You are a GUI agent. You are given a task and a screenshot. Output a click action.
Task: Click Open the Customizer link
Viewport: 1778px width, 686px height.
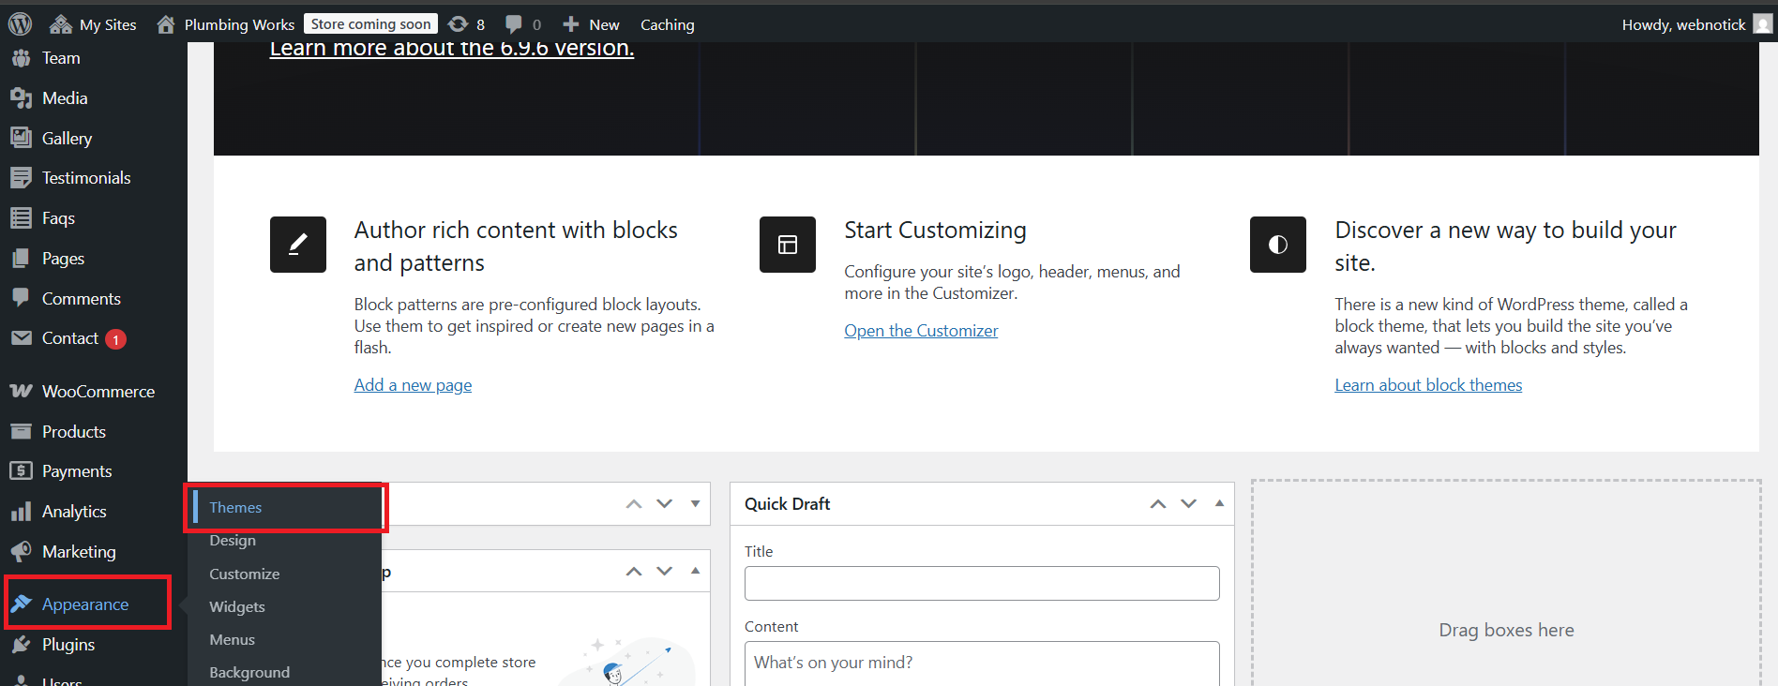(921, 331)
